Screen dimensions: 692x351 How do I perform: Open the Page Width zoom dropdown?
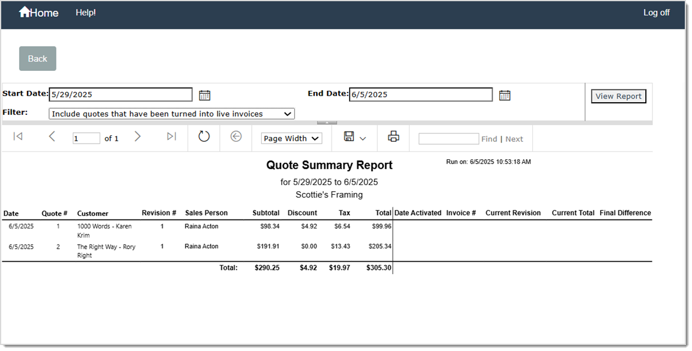(x=291, y=138)
